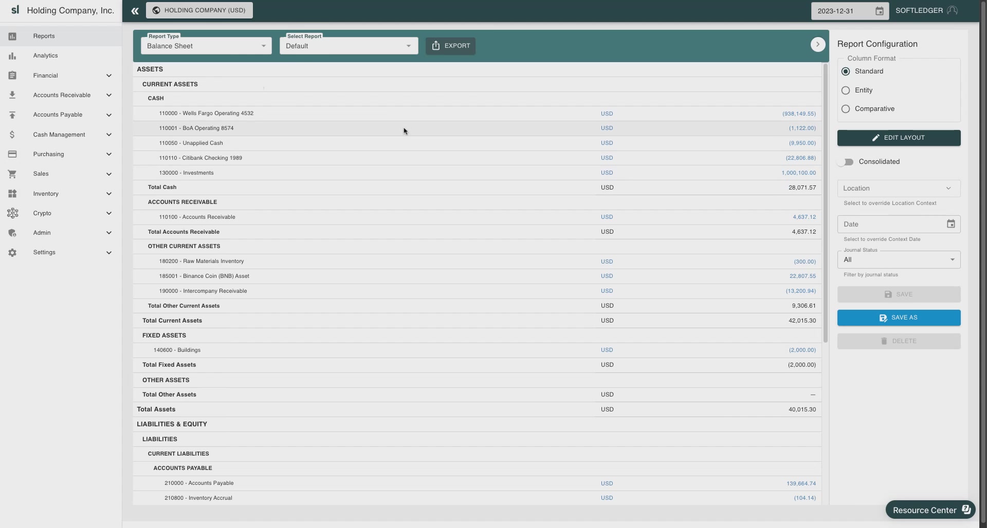The width and height of the screenshot is (987, 528).
Task: Open the calendar icon beside 2023-12-31
Action: (879, 11)
